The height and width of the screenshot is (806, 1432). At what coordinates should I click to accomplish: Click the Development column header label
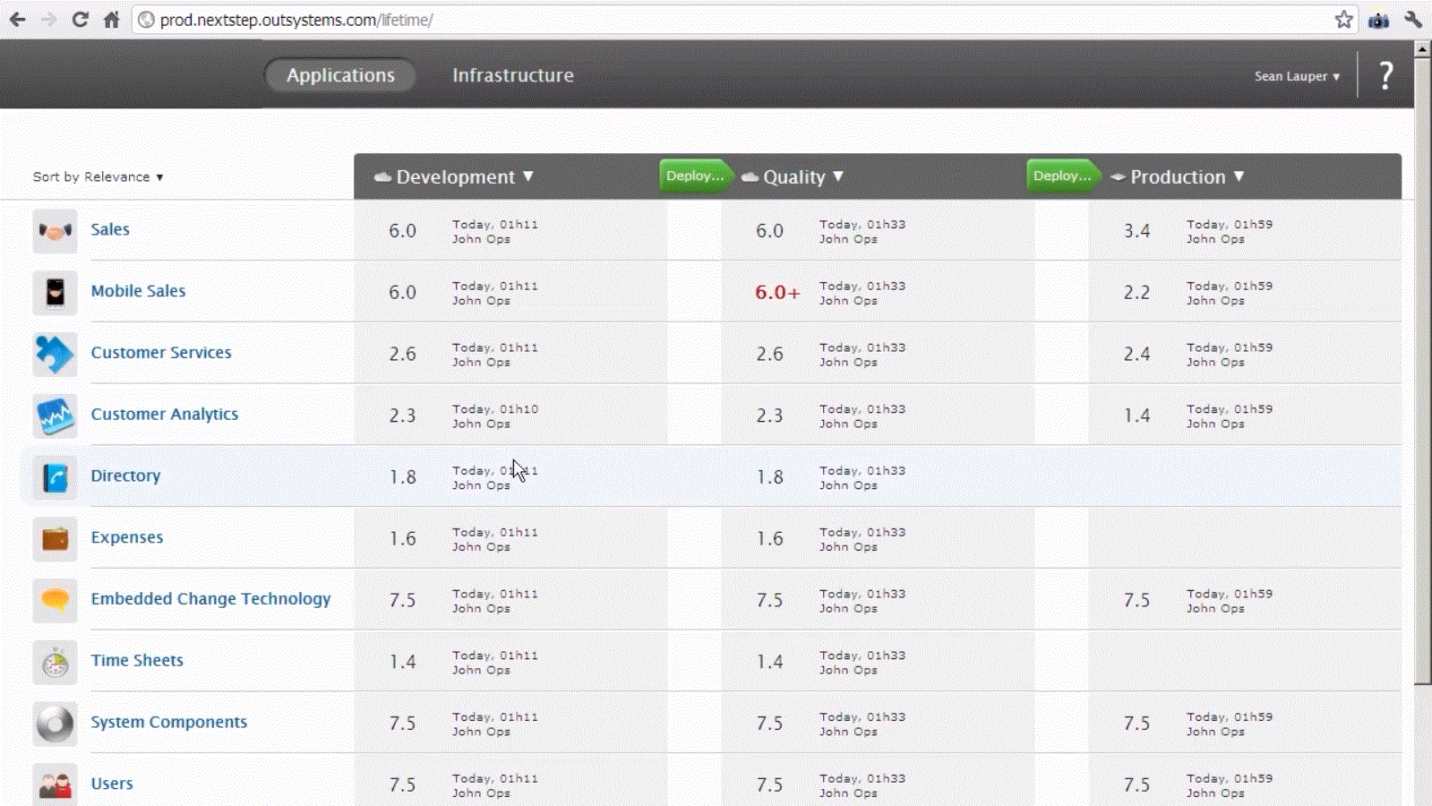[x=456, y=177]
